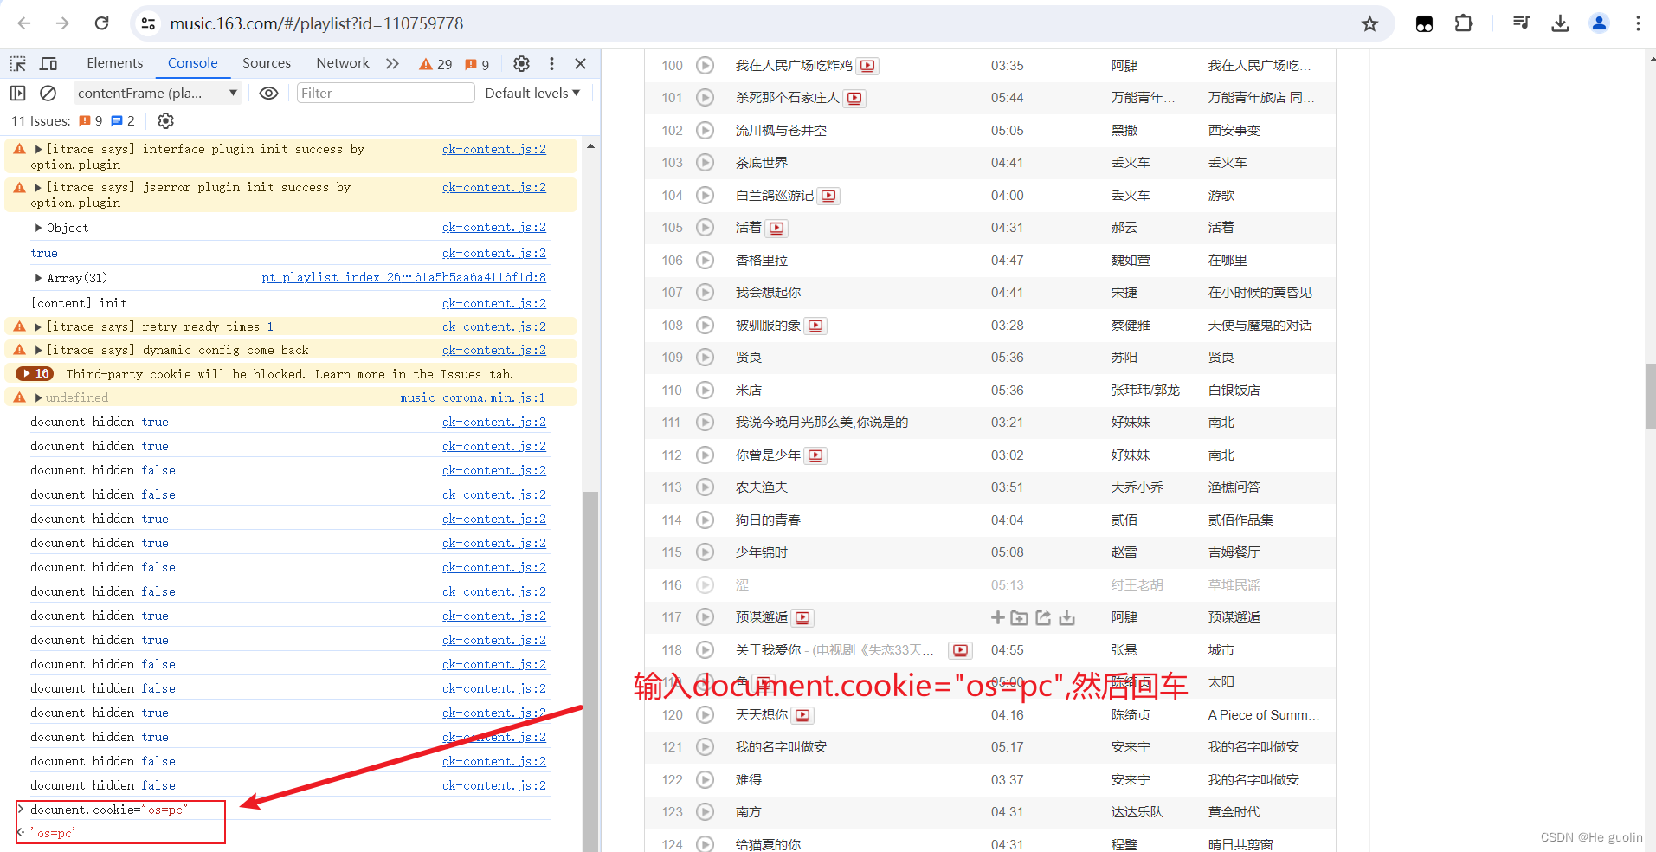The width and height of the screenshot is (1656, 852).
Task: Click the address bar URL
Action: coord(317,23)
